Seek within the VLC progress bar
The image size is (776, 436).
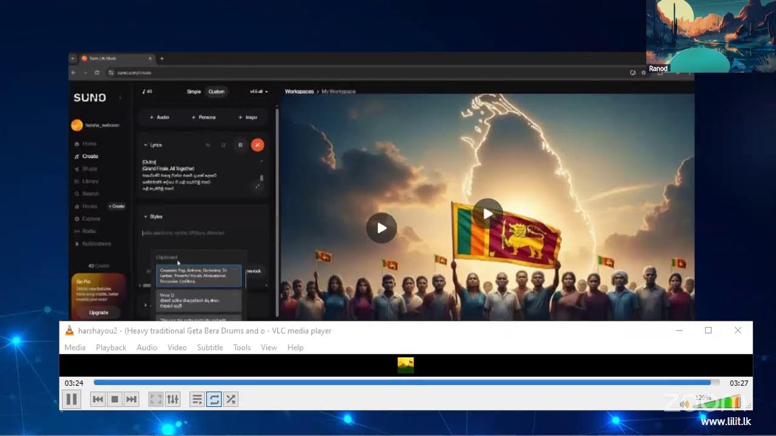coord(407,383)
